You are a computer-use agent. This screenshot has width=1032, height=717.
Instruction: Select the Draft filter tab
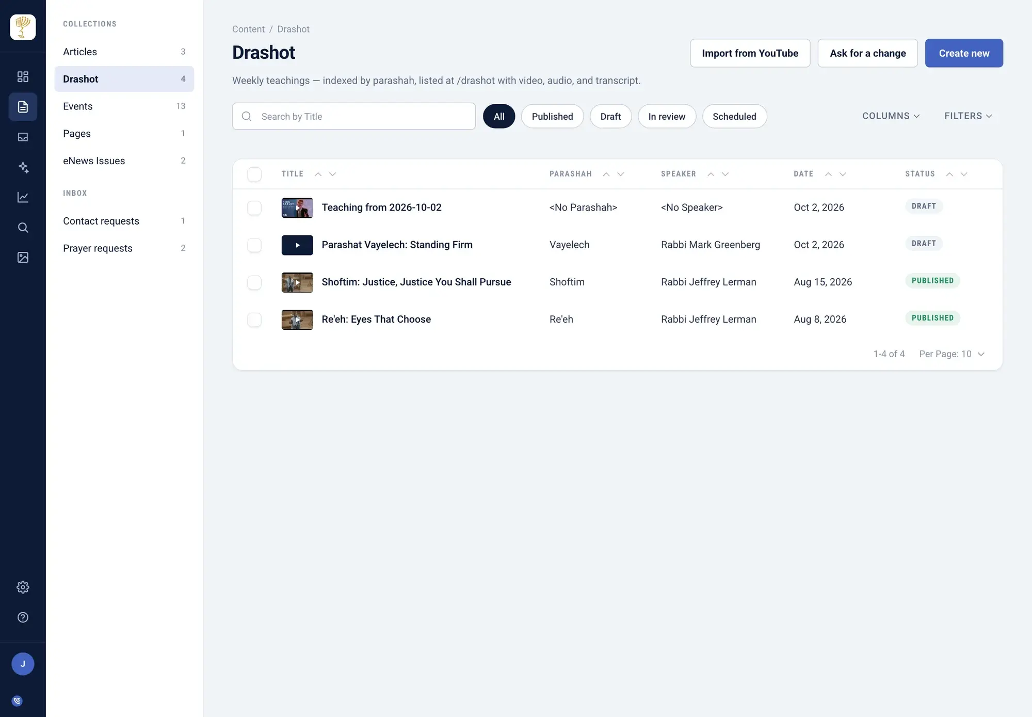[x=610, y=116]
